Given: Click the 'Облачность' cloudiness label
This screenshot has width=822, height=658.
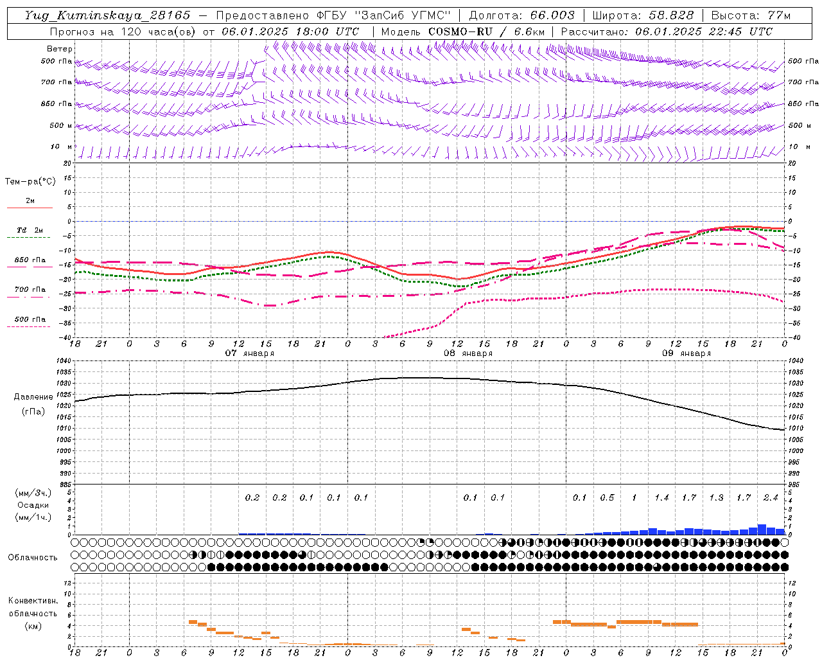Looking at the screenshot, I should click(x=33, y=558).
